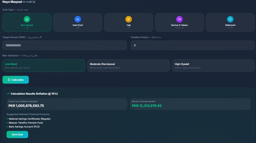
Task: Select the green house icon
Action: coord(27,19)
